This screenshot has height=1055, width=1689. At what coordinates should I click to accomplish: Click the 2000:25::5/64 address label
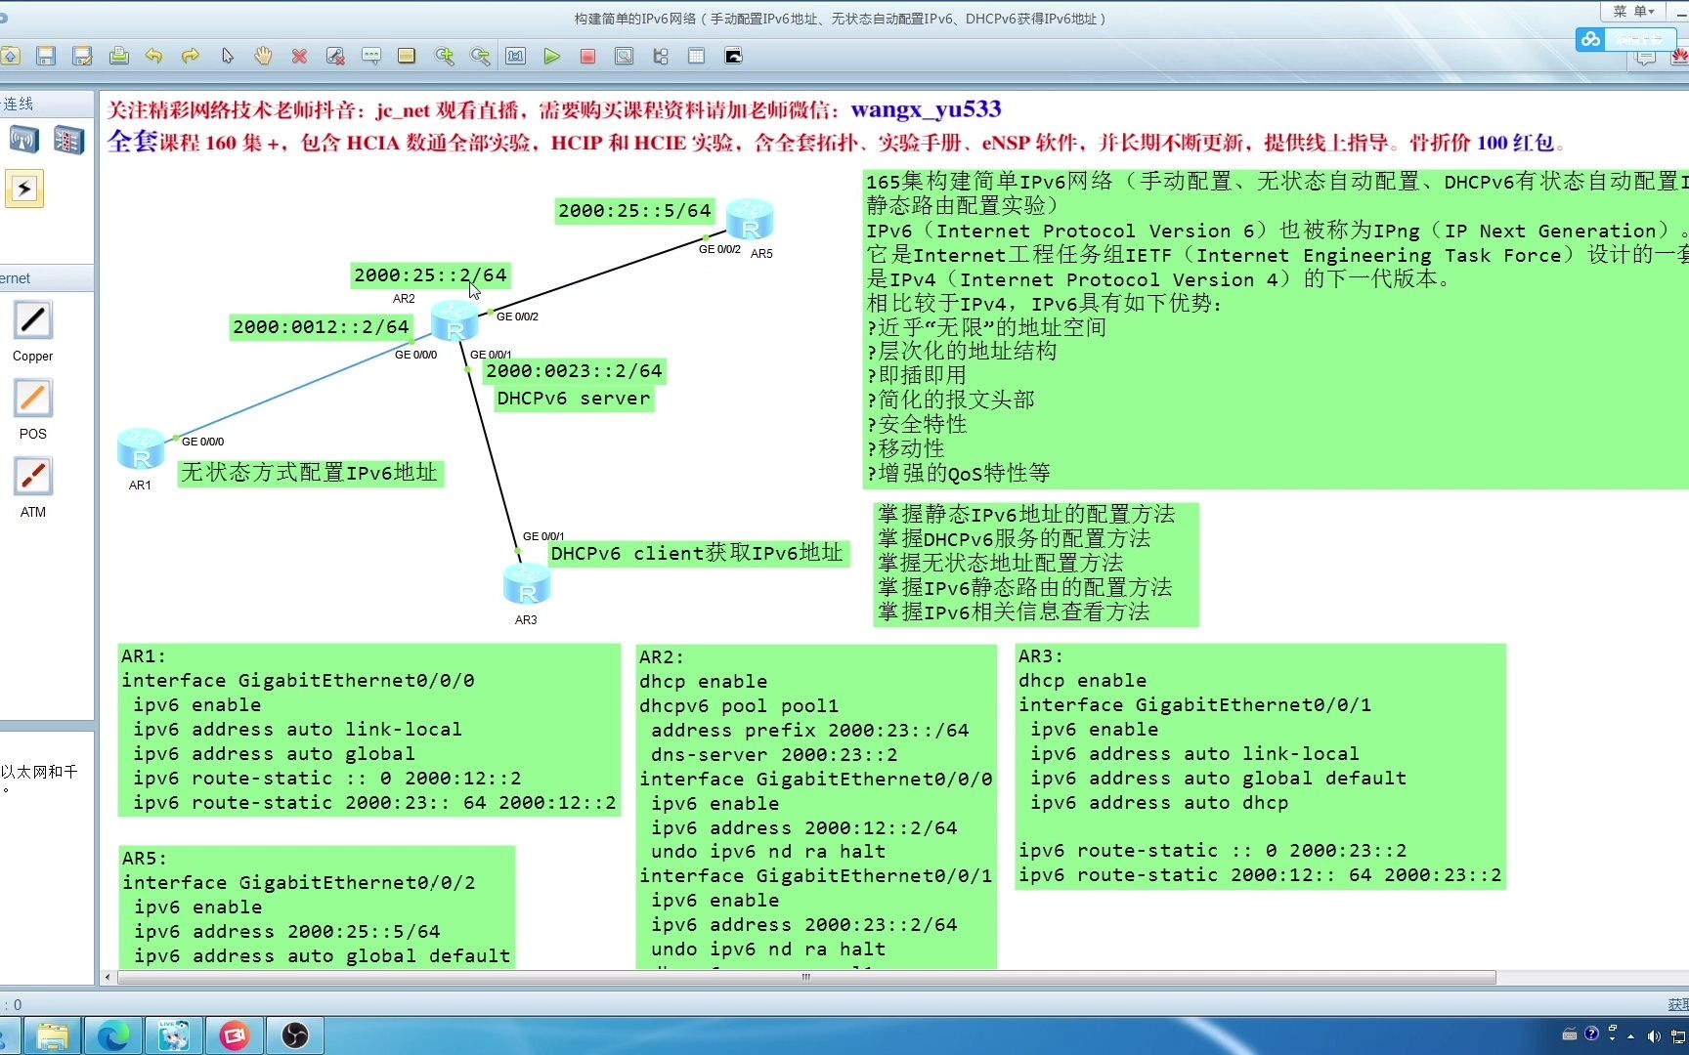click(x=634, y=211)
